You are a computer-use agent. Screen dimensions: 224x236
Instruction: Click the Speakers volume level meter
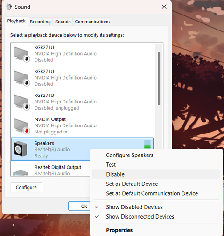point(147,144)
